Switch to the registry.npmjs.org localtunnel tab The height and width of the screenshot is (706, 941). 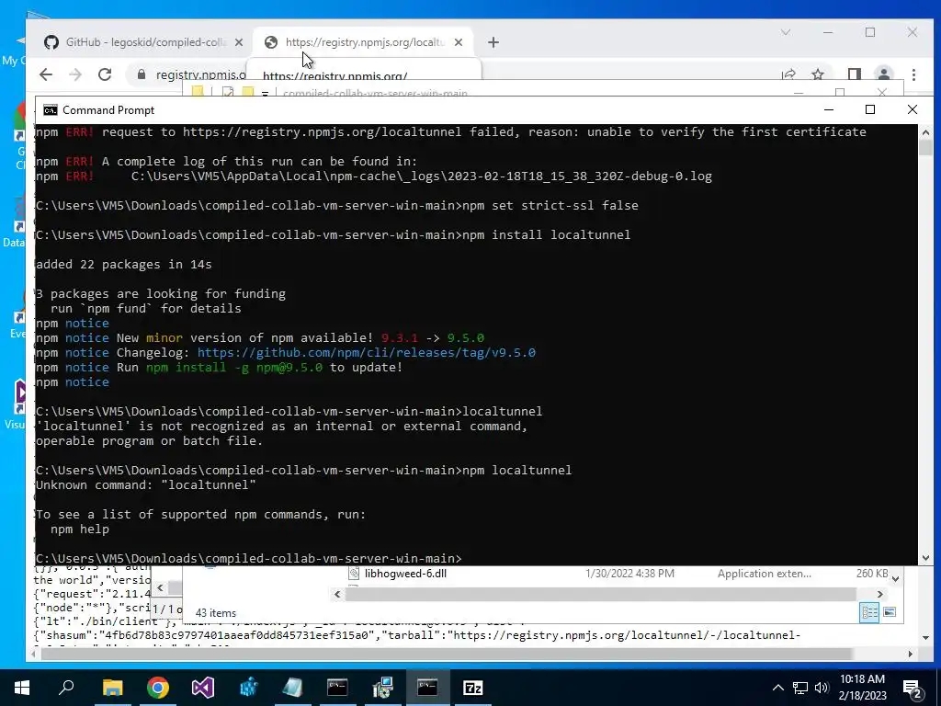point(363,42)
